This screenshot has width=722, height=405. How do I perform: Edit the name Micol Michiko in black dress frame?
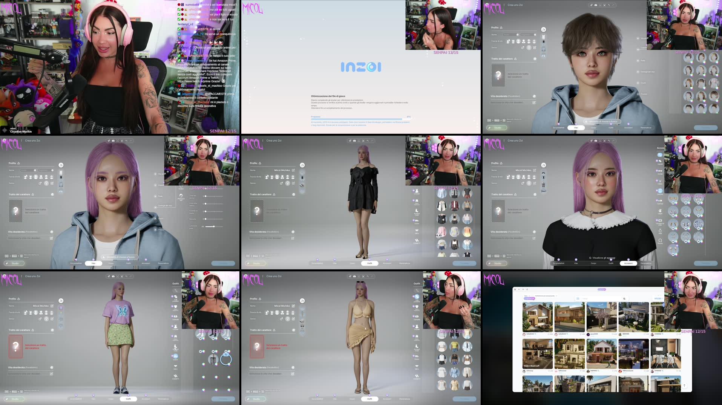pos(293,170)
